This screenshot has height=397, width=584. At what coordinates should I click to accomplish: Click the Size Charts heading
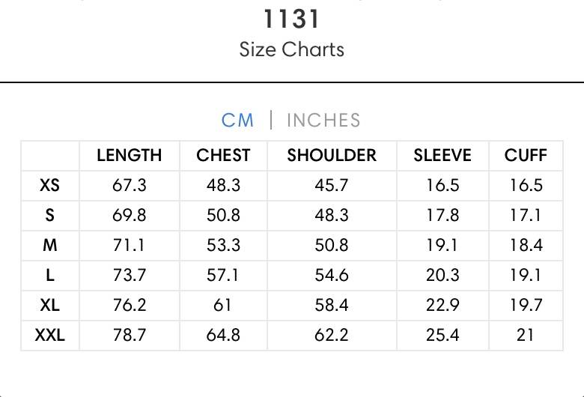[x=292, y=49]
